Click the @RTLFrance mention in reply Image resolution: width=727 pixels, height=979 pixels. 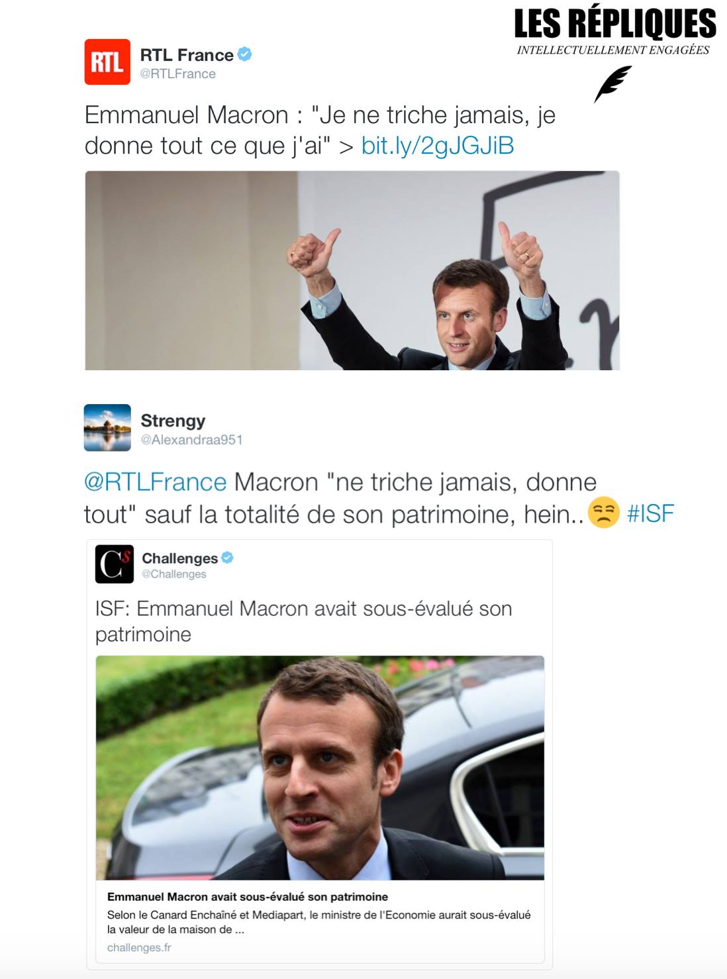[156, 482]
